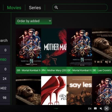
Task: Select the sidebar category with count 24
Action: pos(5,79)
